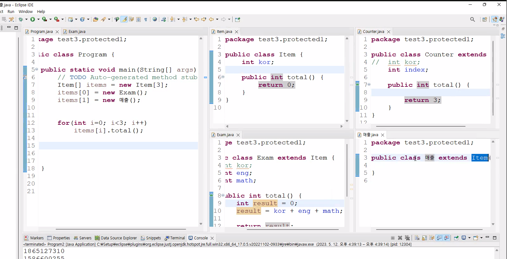Clear Console using the document-X icon
The width and height of the screenshot is (507, 259).
417,238
